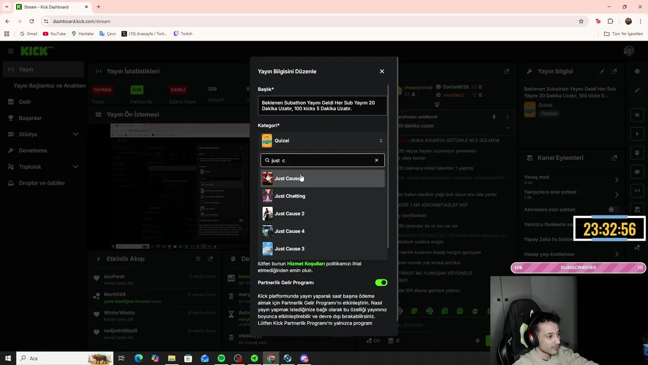648x365 pixels.
Task: Click the stream preview thumbnail
Action: coord(180,186)
